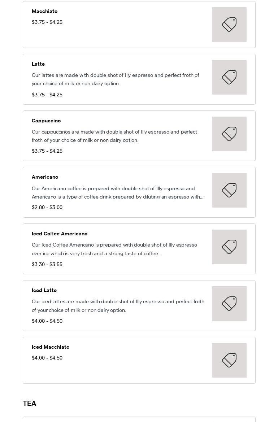Click the Iced Coffee Americano tag icon
This screenshot has width=278, height=422.
229,247
